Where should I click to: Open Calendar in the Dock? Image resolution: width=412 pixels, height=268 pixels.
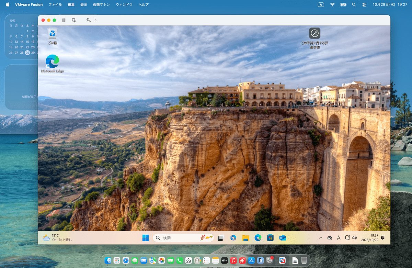(x=188, y=260)
